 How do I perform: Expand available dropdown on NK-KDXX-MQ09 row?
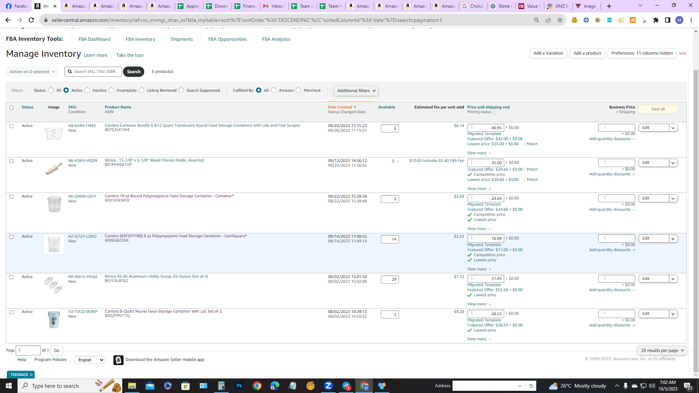(x=398, y=161)
